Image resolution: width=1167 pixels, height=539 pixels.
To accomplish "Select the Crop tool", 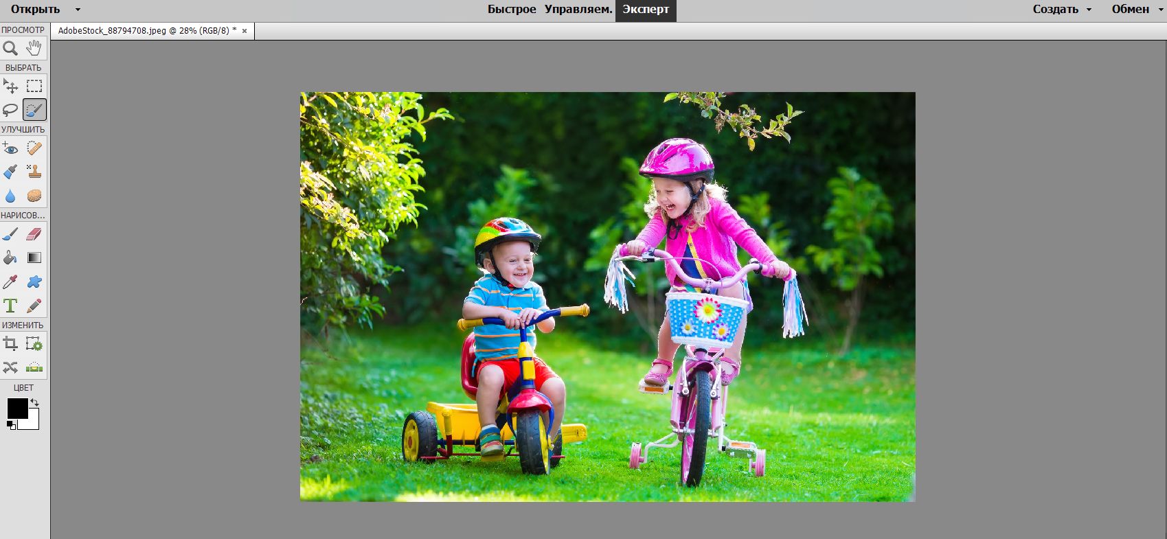I will (10, 344).
